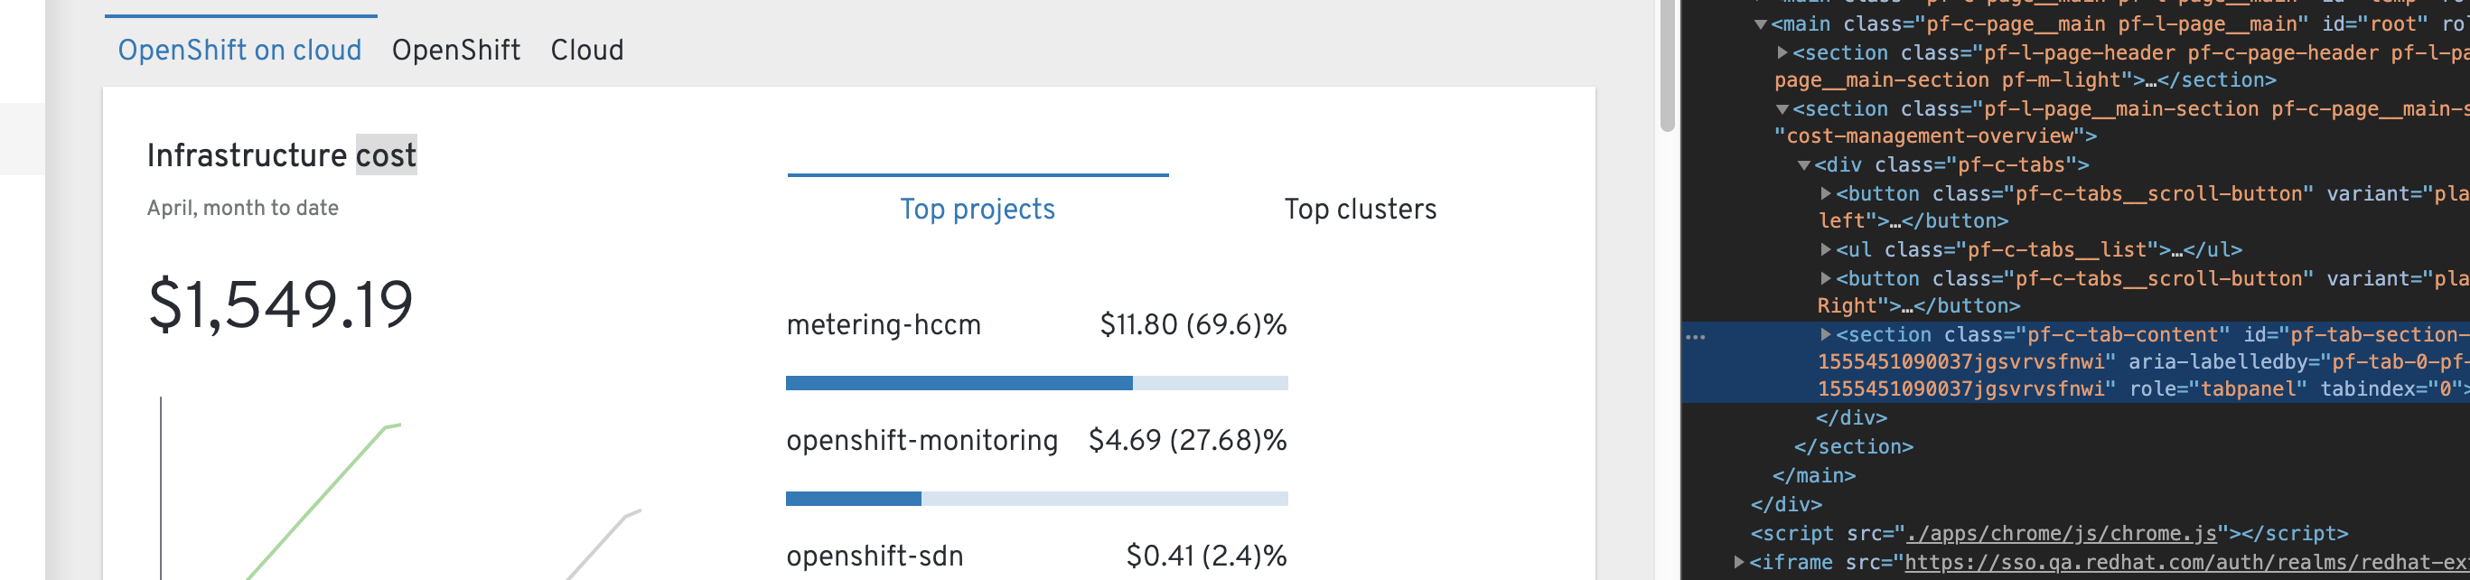Expand the pf-l-page-header section node
Image resolution: width=2470 pixels, height=580 pixels.
coord(1782,52)
